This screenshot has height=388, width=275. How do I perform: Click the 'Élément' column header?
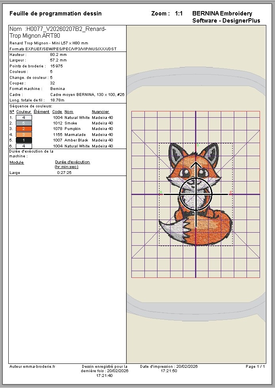42,112
